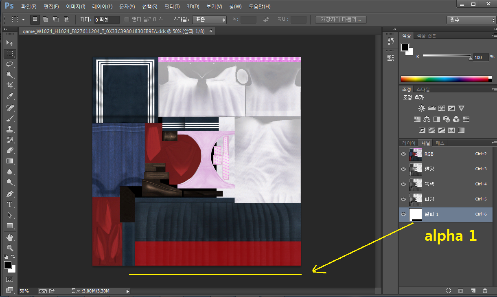Switch to the 색상 견본 tab

click(426, 35)
